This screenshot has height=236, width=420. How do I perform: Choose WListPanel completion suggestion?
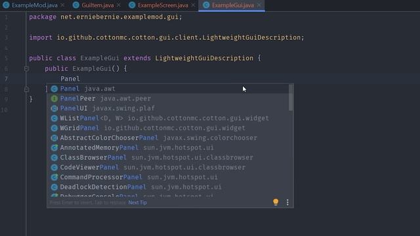pos(168,118)
